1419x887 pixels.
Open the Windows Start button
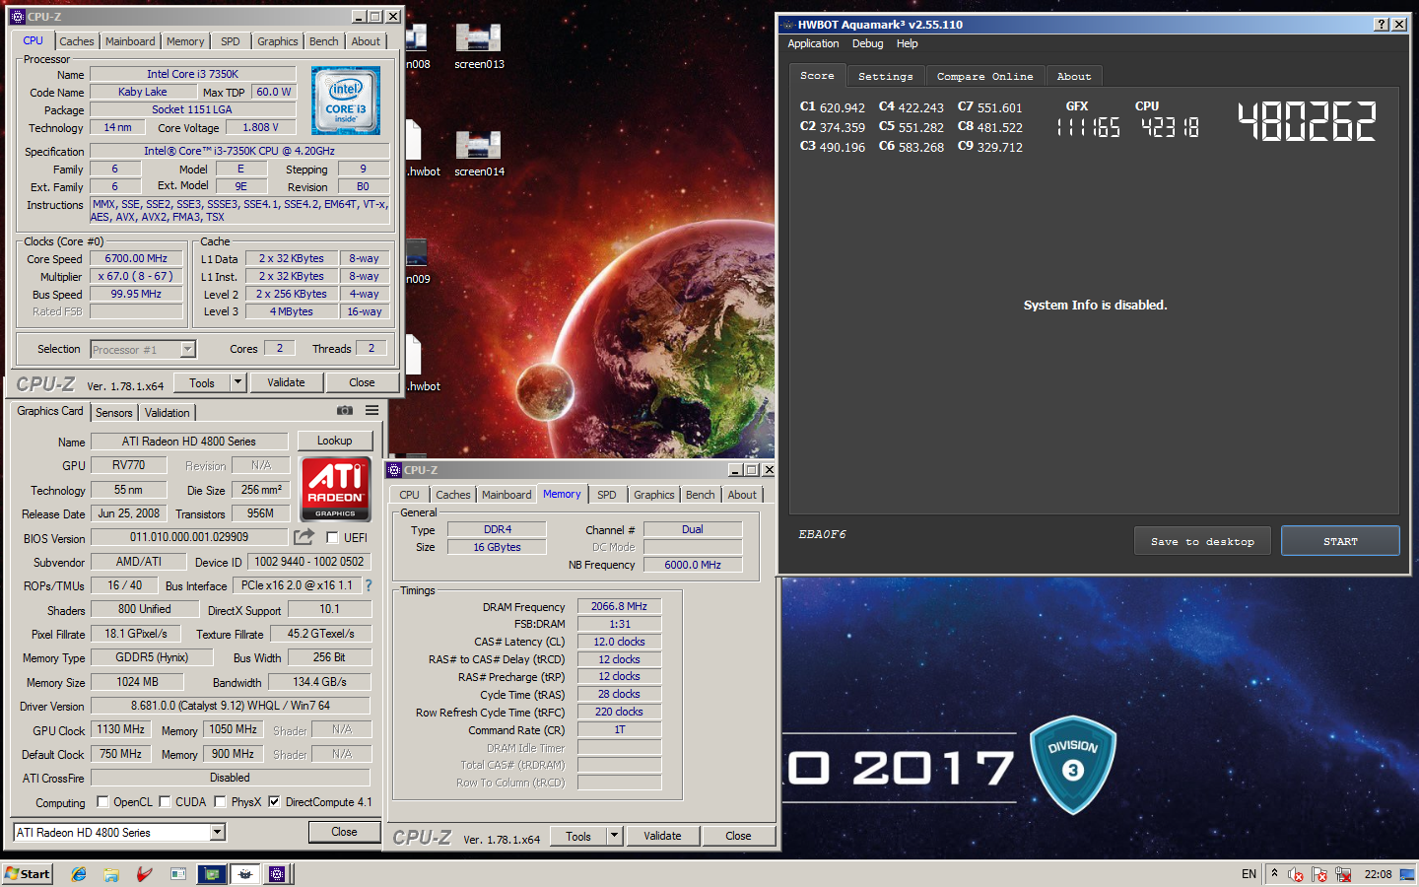click(x=27, y=874)
